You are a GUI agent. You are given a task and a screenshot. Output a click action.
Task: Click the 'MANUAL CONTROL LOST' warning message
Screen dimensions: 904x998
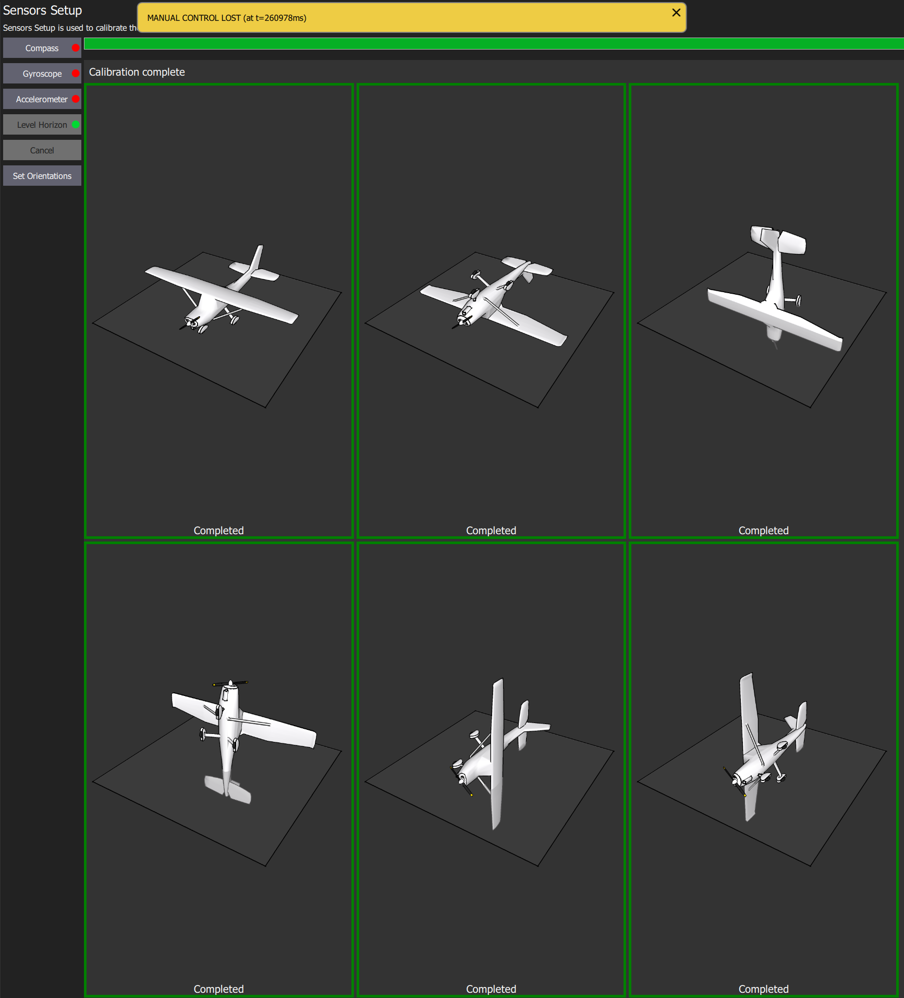227,18
